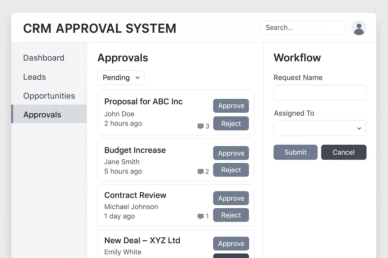
Task: Cancel the Workflow form
Action: point(344,152)
